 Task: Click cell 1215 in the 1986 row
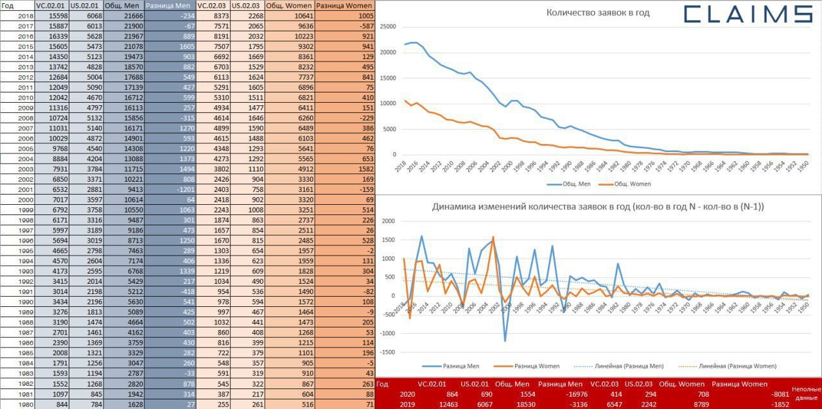coord(290,343)
